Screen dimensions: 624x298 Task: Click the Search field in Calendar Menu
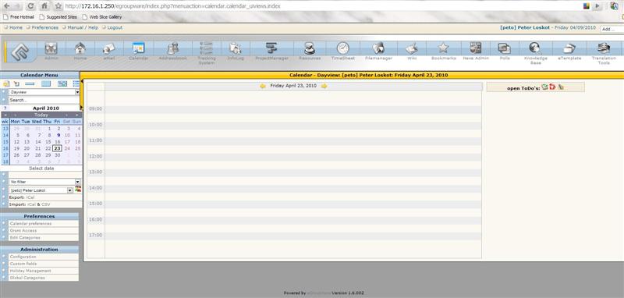[44, 101]
